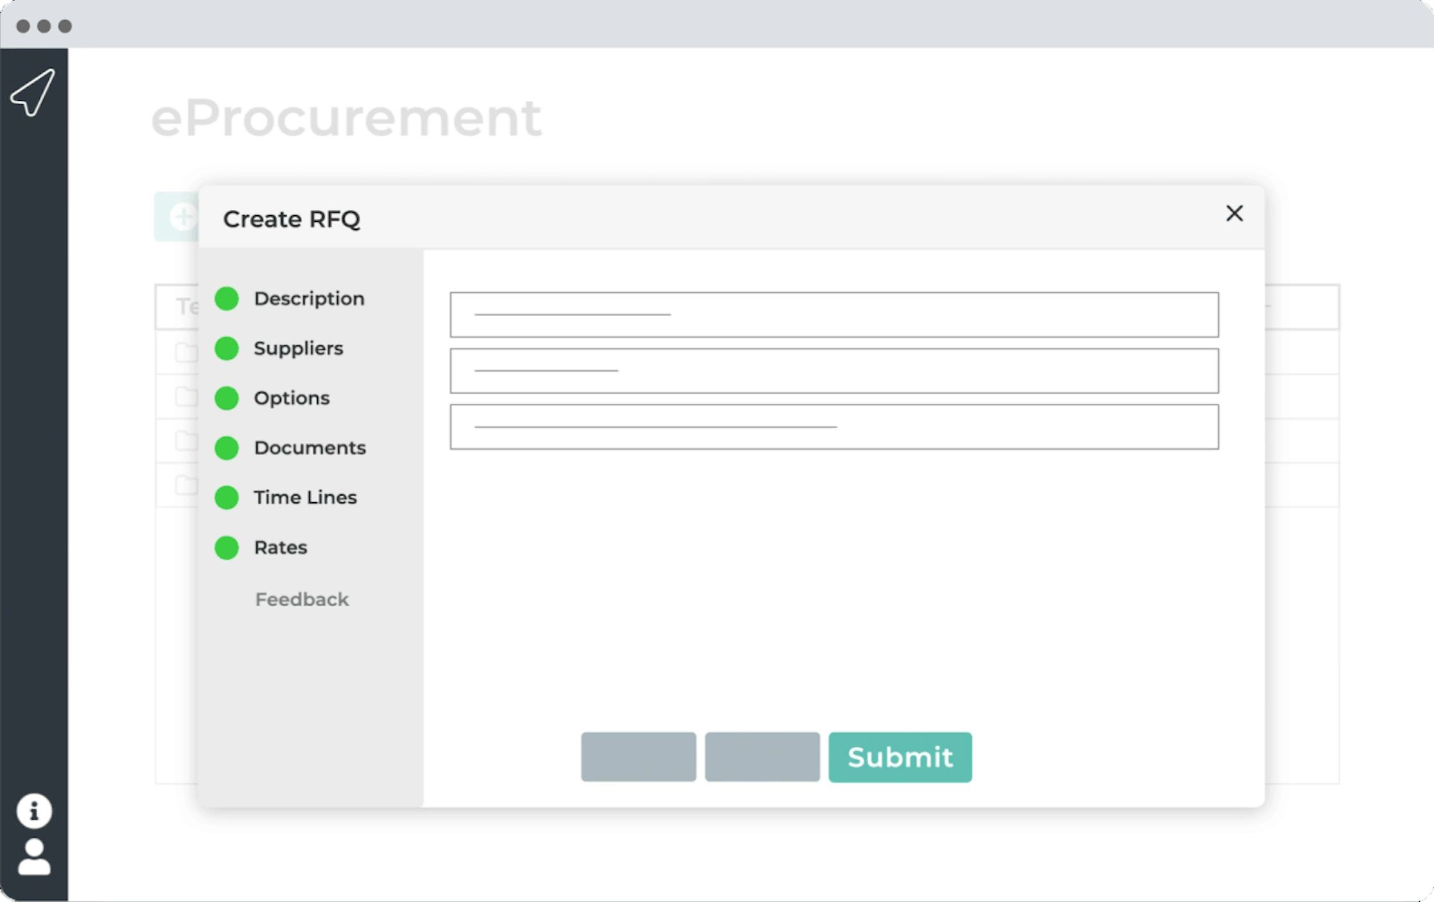
Task: Click the green dot beside Documents
Action: (x=227, y=448)
